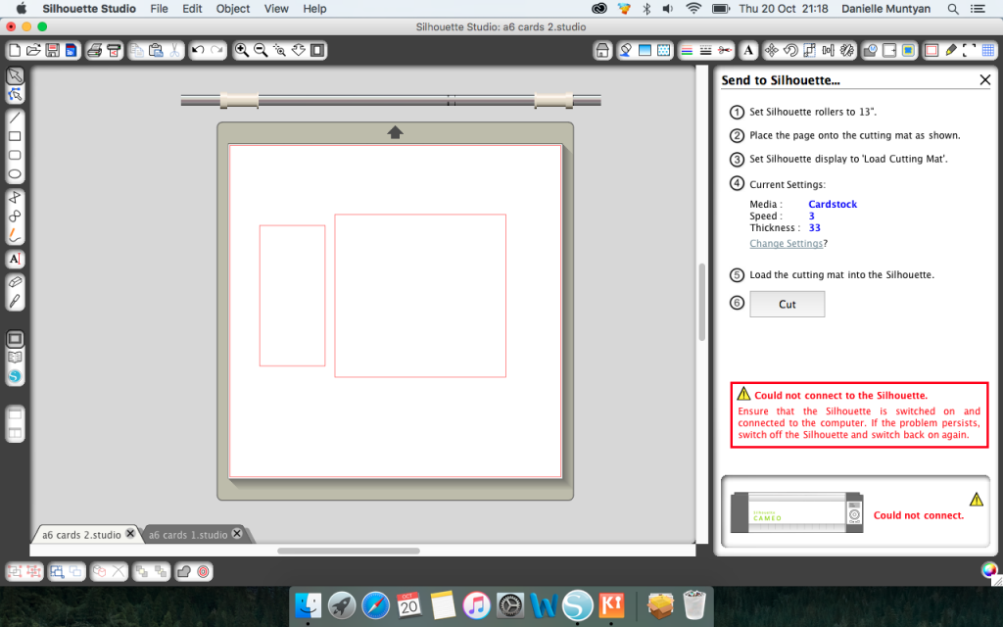Pick the Draw a Line tool
Viewport: 1003px width, 627px height.
[x=15, y=118]
